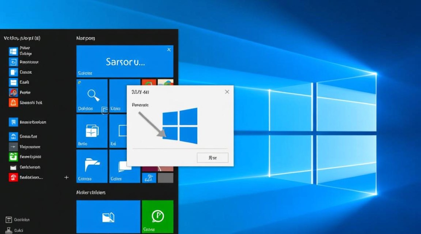Close the dialog with the X button
This screenshot has width=421, height=234.
[x=227, y=92]
